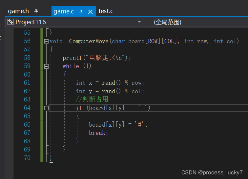Image resolution: width=248 pixels, height=179 pixels.
Task: Click the Project116 project icon
Action: (x=10, y=22)
